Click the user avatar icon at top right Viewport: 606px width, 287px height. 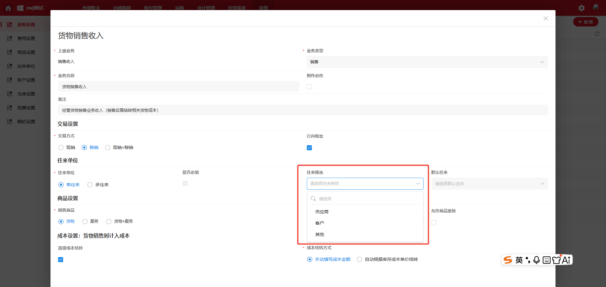(596, 8)
